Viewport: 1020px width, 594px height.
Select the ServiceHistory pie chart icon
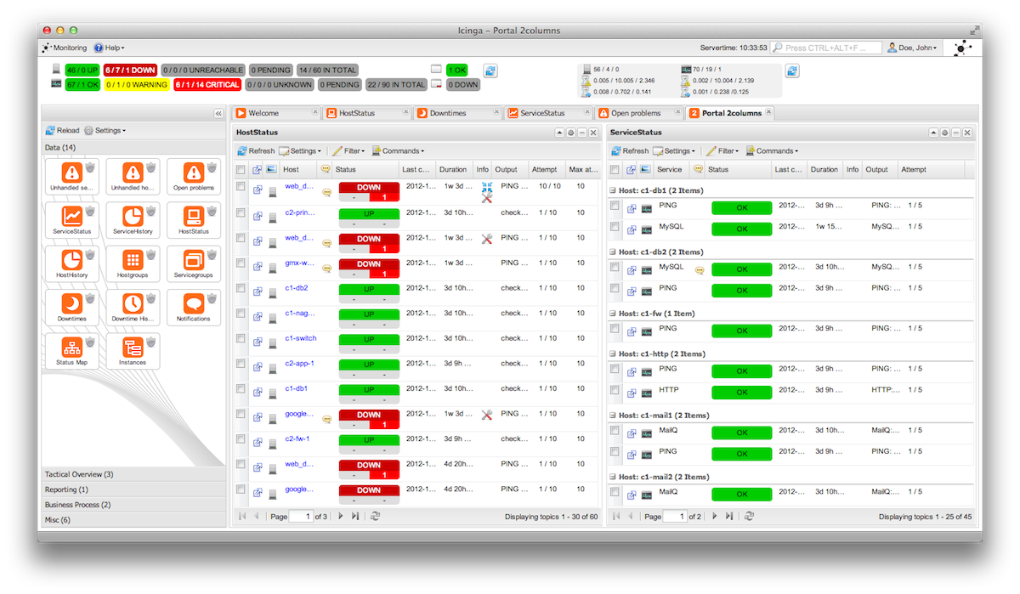pos(132,215)
